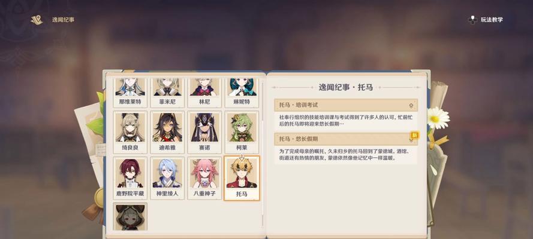Expand 托马・培训考试 entry arrow

click(411, 106)
